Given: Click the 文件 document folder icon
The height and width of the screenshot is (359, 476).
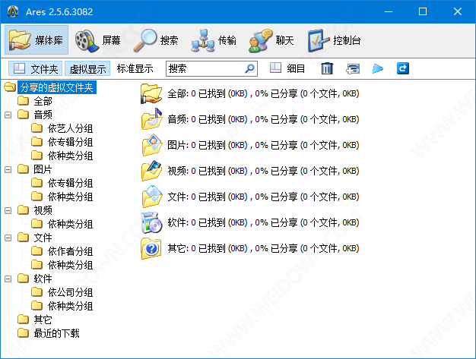Looking at the screenshot, I should (151, 197).
